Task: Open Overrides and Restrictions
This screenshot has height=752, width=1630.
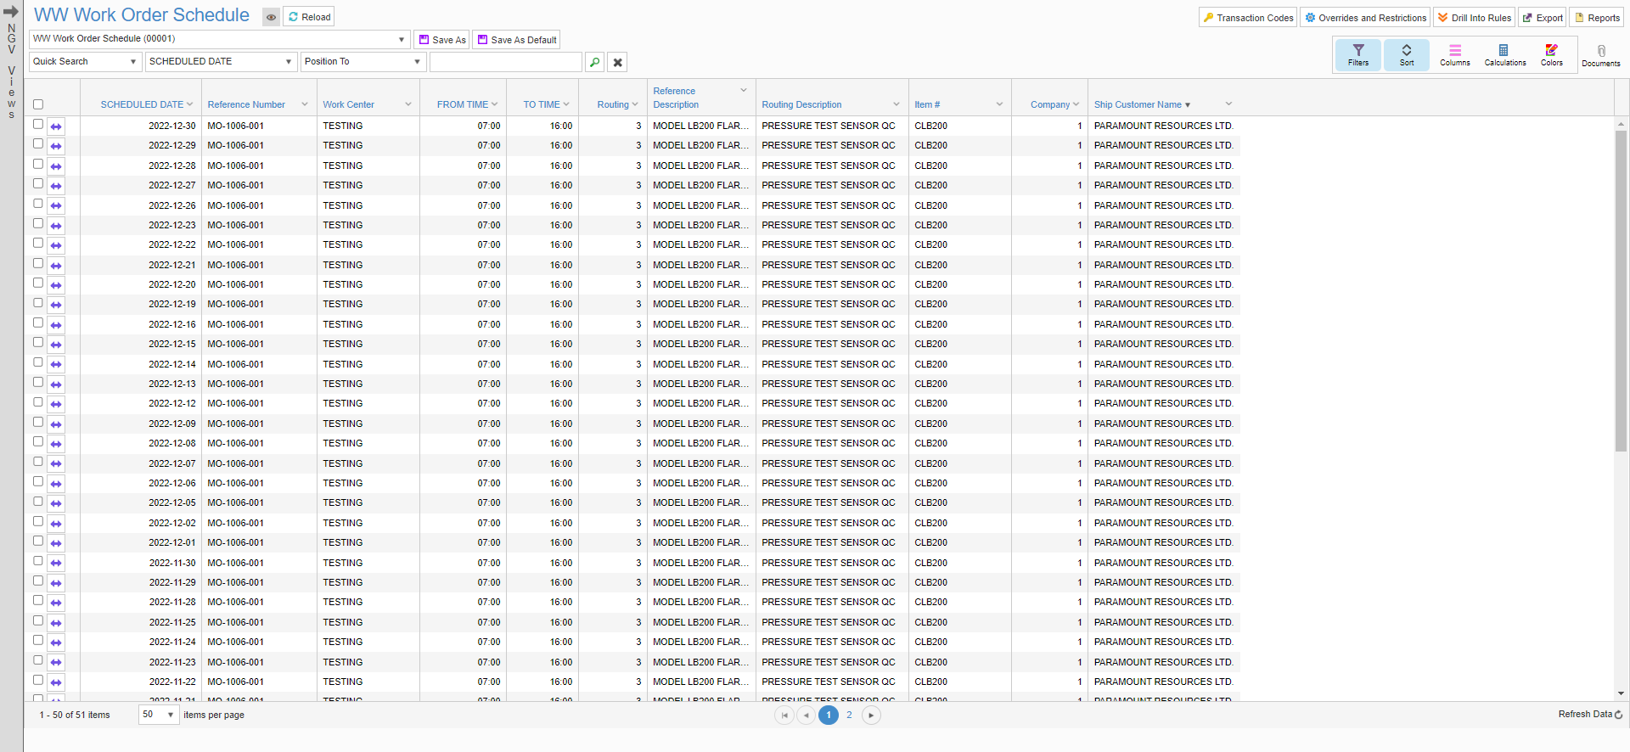Action: coord(1365,18)
